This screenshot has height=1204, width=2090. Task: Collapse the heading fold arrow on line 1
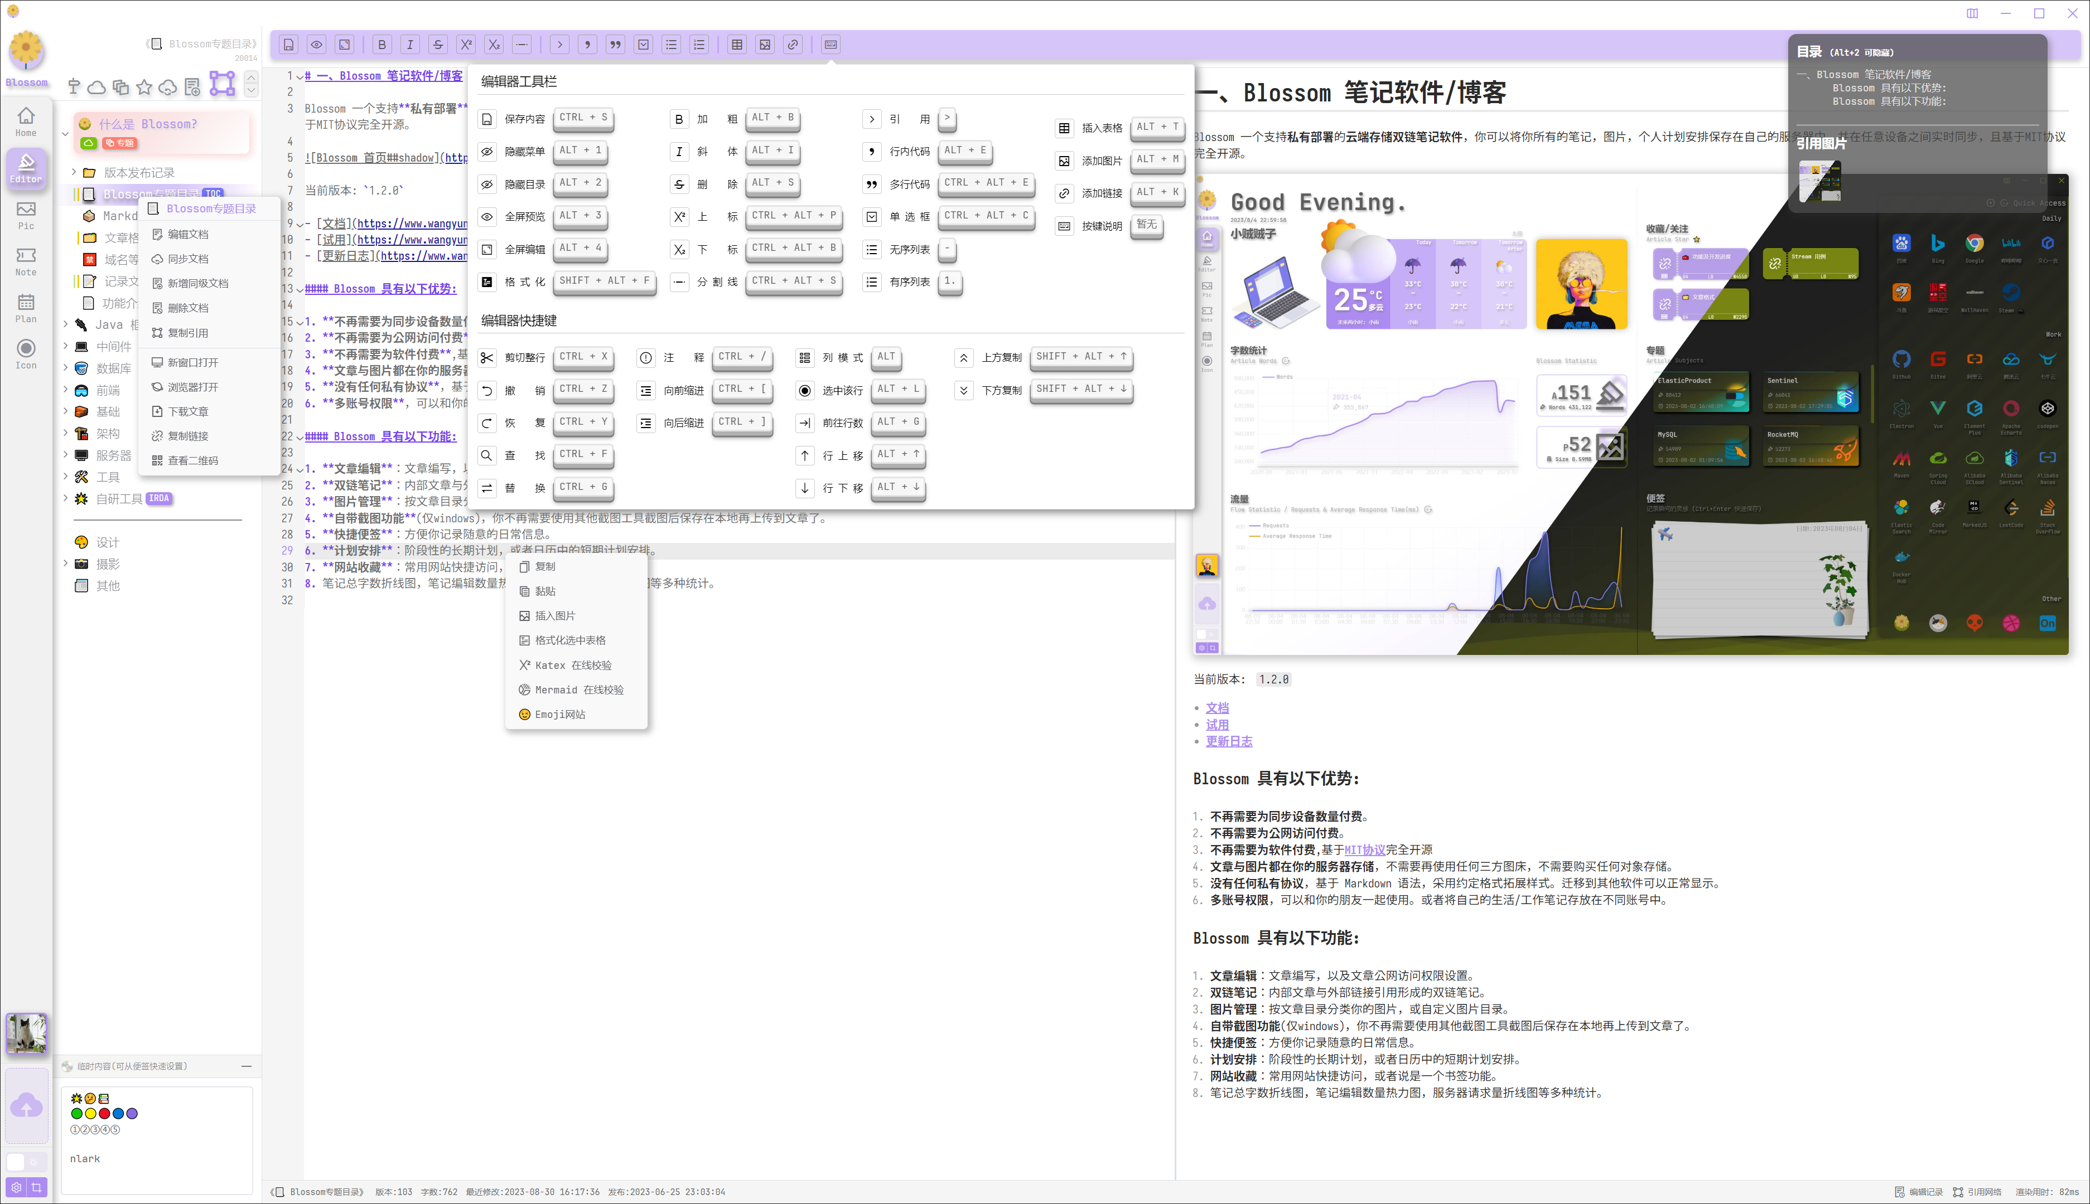(300, 76)
